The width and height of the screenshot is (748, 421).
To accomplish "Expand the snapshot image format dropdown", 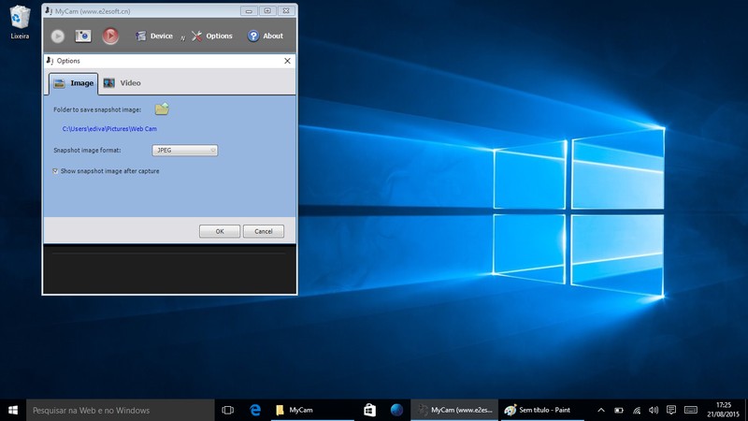I will coord(184,150).
